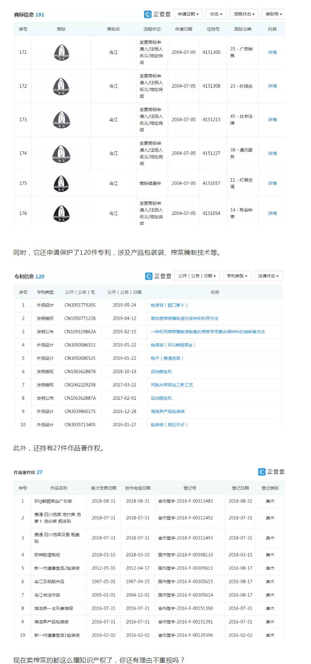Select cell 11 - 灯具空调
This screenshot has width=311, height=664.
(x=241, y=183)
